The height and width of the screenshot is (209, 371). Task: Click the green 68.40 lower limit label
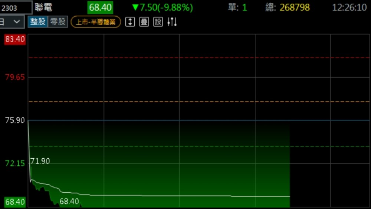[x=15, y=202]
